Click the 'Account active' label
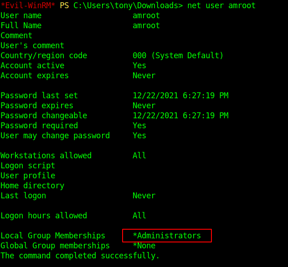 click(x=32, y=65)
